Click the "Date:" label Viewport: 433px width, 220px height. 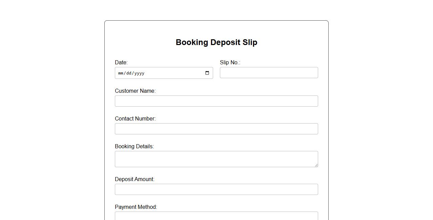point(121,63)
